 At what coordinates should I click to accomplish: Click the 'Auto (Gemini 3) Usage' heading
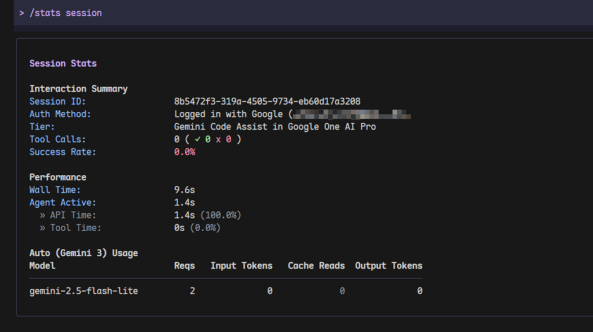tap(83, 253)
